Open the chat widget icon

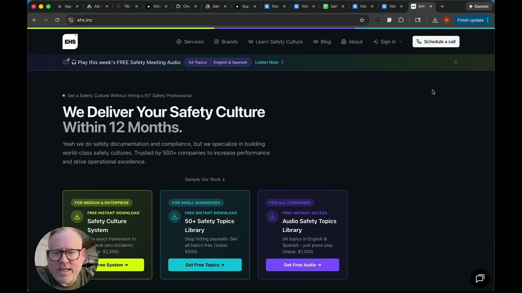pos(480,278)
